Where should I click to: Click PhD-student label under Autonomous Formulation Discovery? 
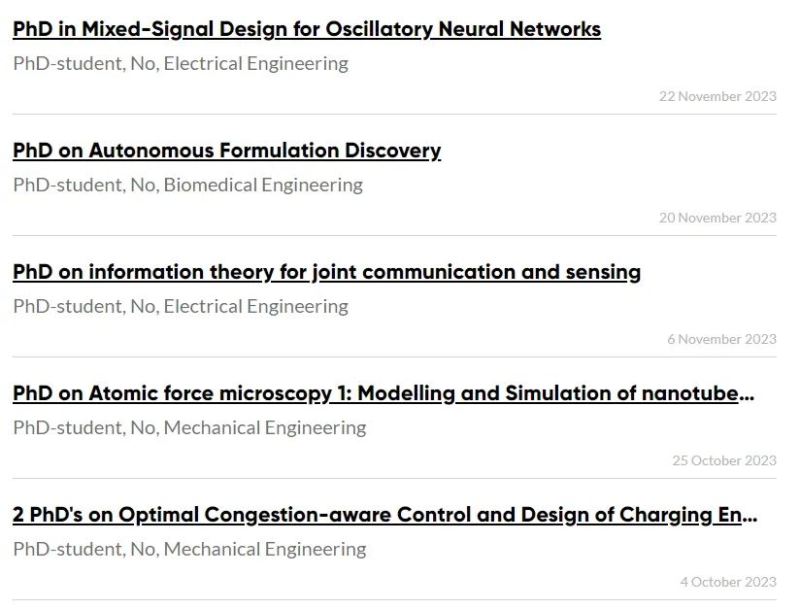[69, 186]
